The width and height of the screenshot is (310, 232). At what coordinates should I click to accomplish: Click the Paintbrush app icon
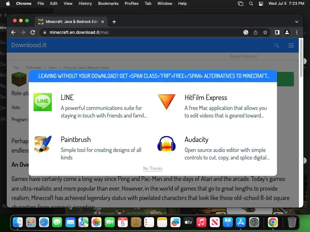click(43, 144)
